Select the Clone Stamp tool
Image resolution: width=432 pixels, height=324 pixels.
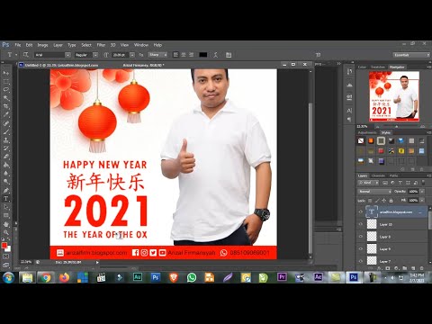coord(6,140)
